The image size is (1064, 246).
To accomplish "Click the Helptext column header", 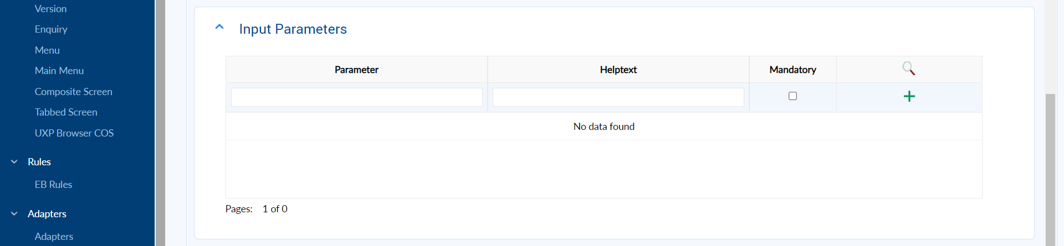I will pyautogui.click(x=618, y=70).
